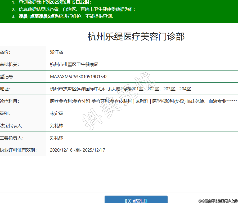The width and height of the screenshot is (238, 203).
Task: Click 刘礼林 in the 主要负责人 row
Action: [x=57, y=138]
